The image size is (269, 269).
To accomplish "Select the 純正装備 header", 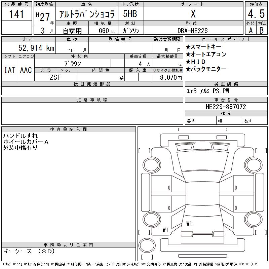I will (x=226, y=84).
